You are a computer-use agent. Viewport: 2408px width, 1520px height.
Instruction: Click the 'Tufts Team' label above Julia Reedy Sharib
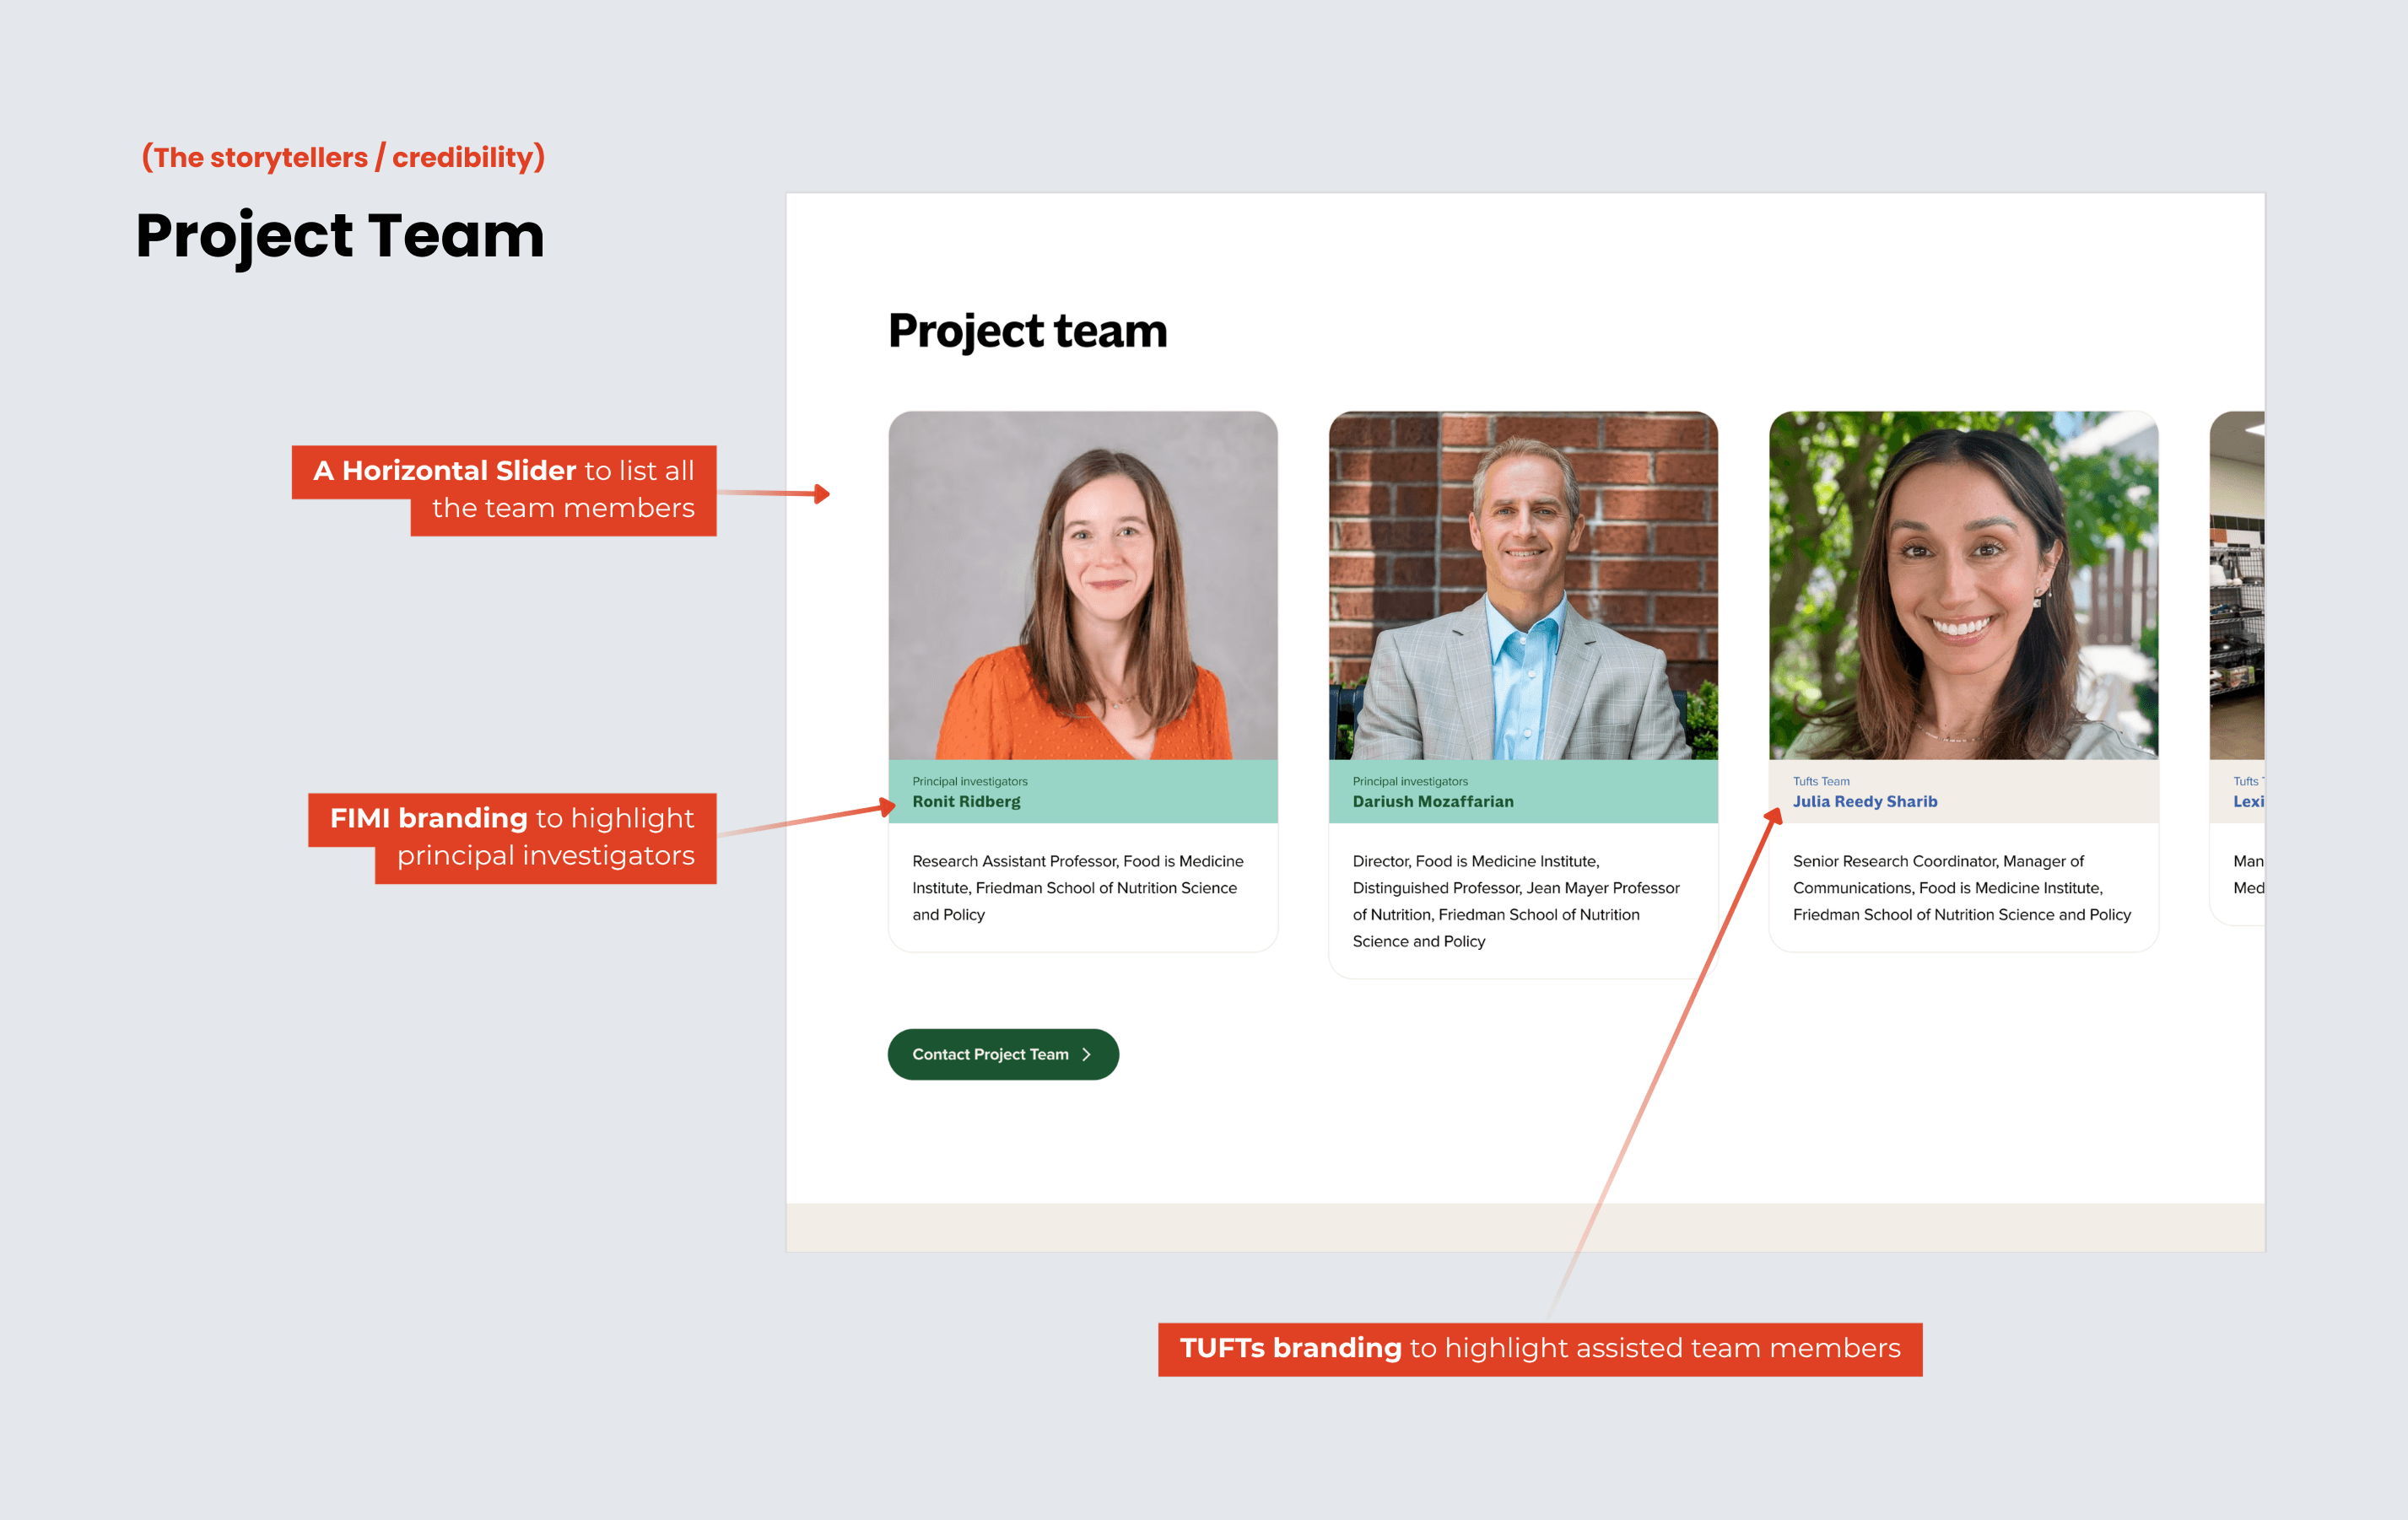(x=1821, y=781)
